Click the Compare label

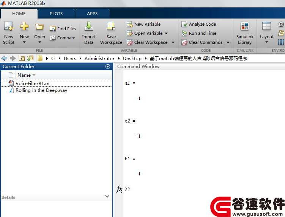pos(66,38)
